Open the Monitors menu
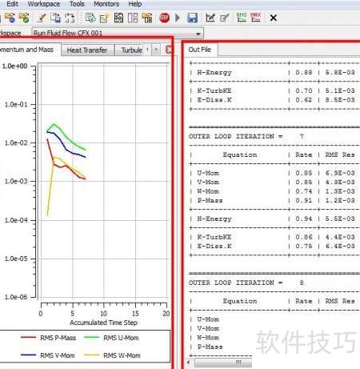The height and width of the screenshot is (369, 360). coord(106,4)
